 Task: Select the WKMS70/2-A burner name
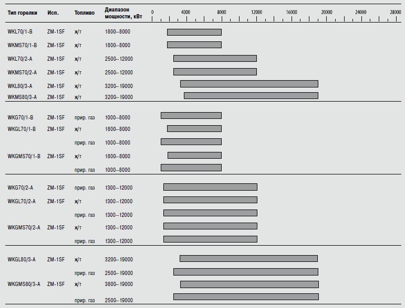(x=22, y=72)
